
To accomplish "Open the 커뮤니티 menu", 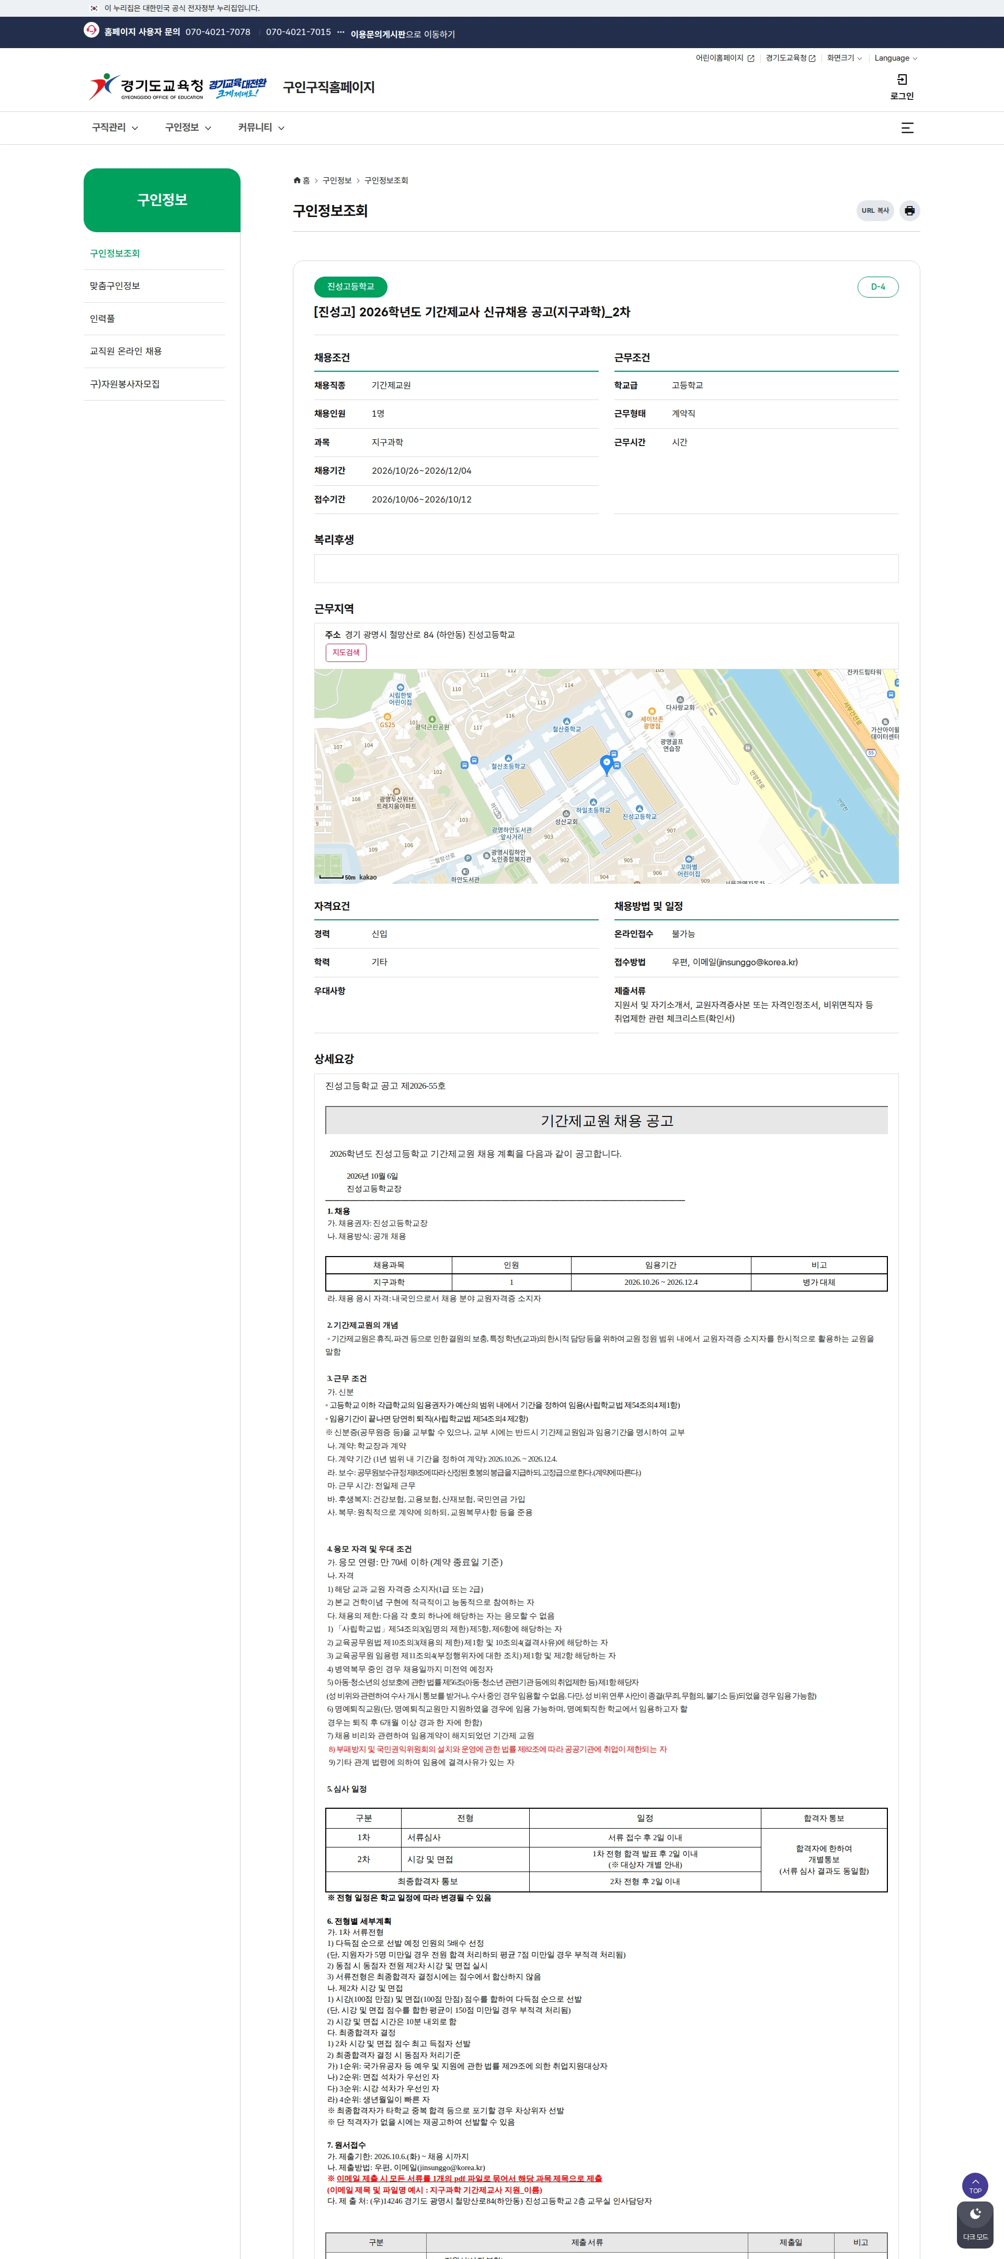I will [261, 128].
